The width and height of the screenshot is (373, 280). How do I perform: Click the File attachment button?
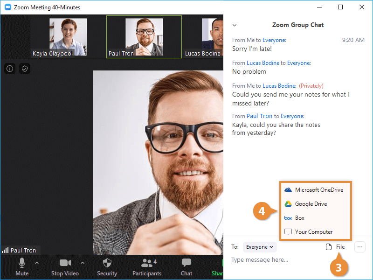[x=335, y=247]
